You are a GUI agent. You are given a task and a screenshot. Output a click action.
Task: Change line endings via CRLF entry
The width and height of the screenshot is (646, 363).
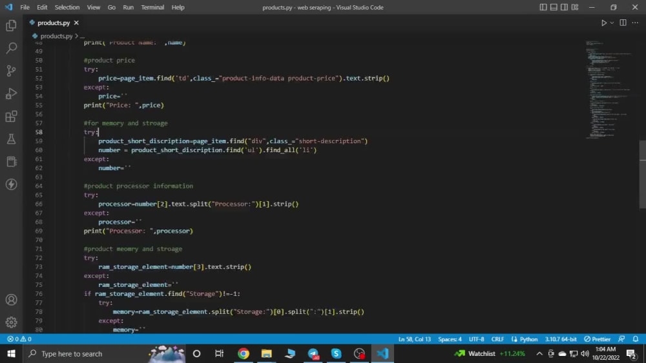click(497, 339)
